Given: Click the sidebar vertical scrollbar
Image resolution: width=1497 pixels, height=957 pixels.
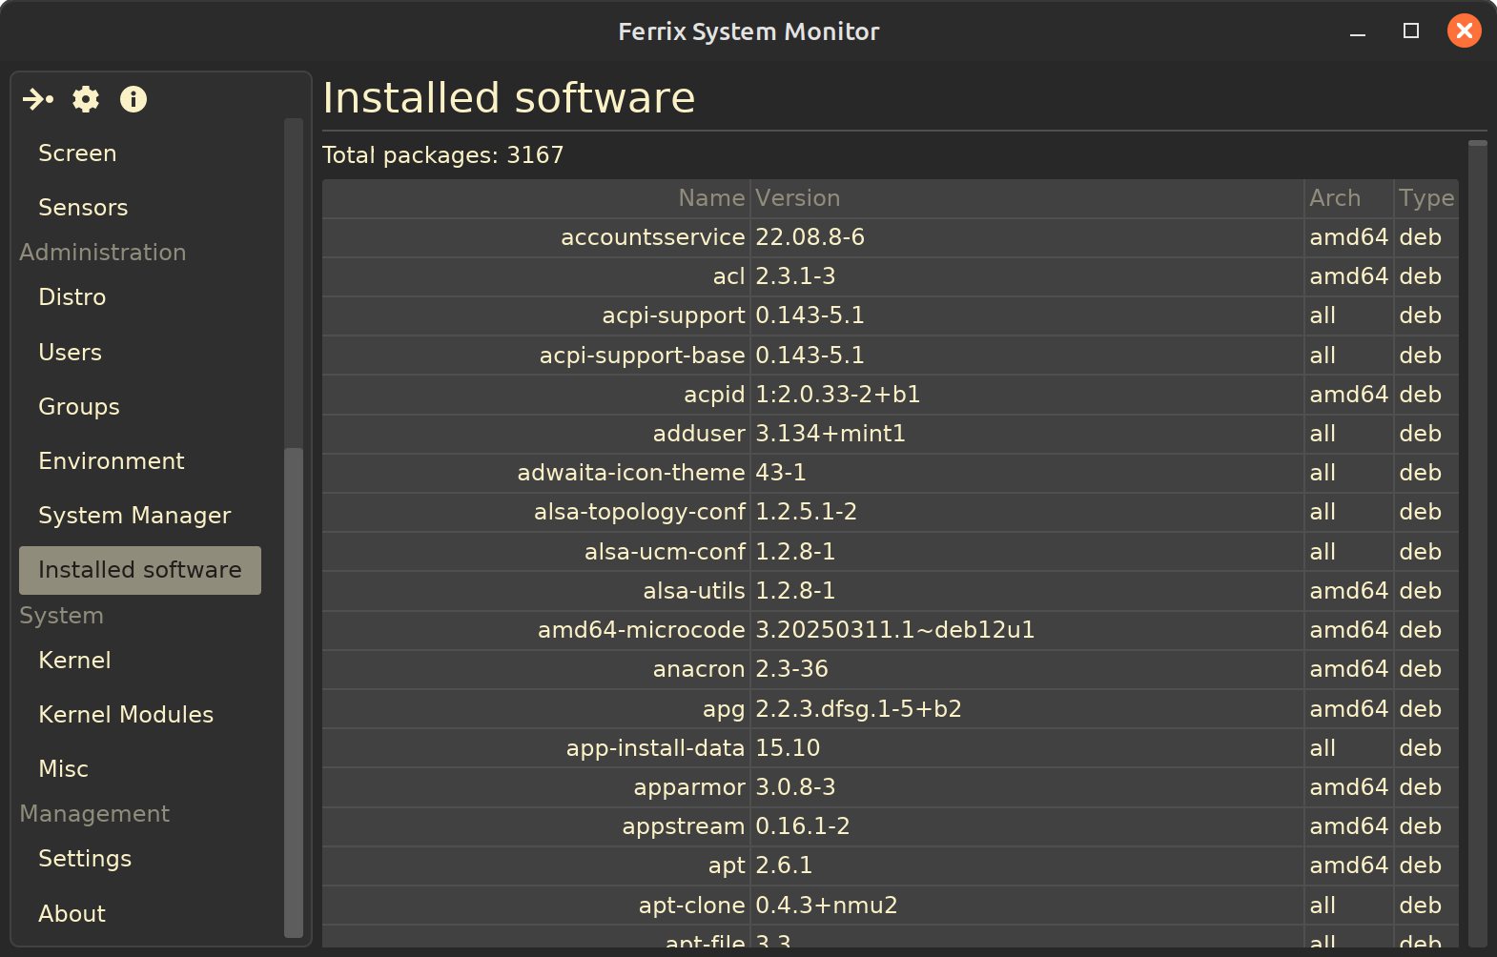Looking at the screenshot, I should pos(294,686).
